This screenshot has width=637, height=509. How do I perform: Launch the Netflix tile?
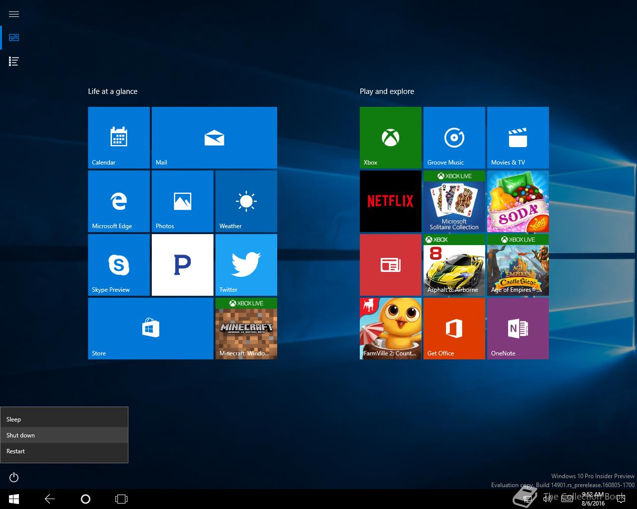coord(391,201)
